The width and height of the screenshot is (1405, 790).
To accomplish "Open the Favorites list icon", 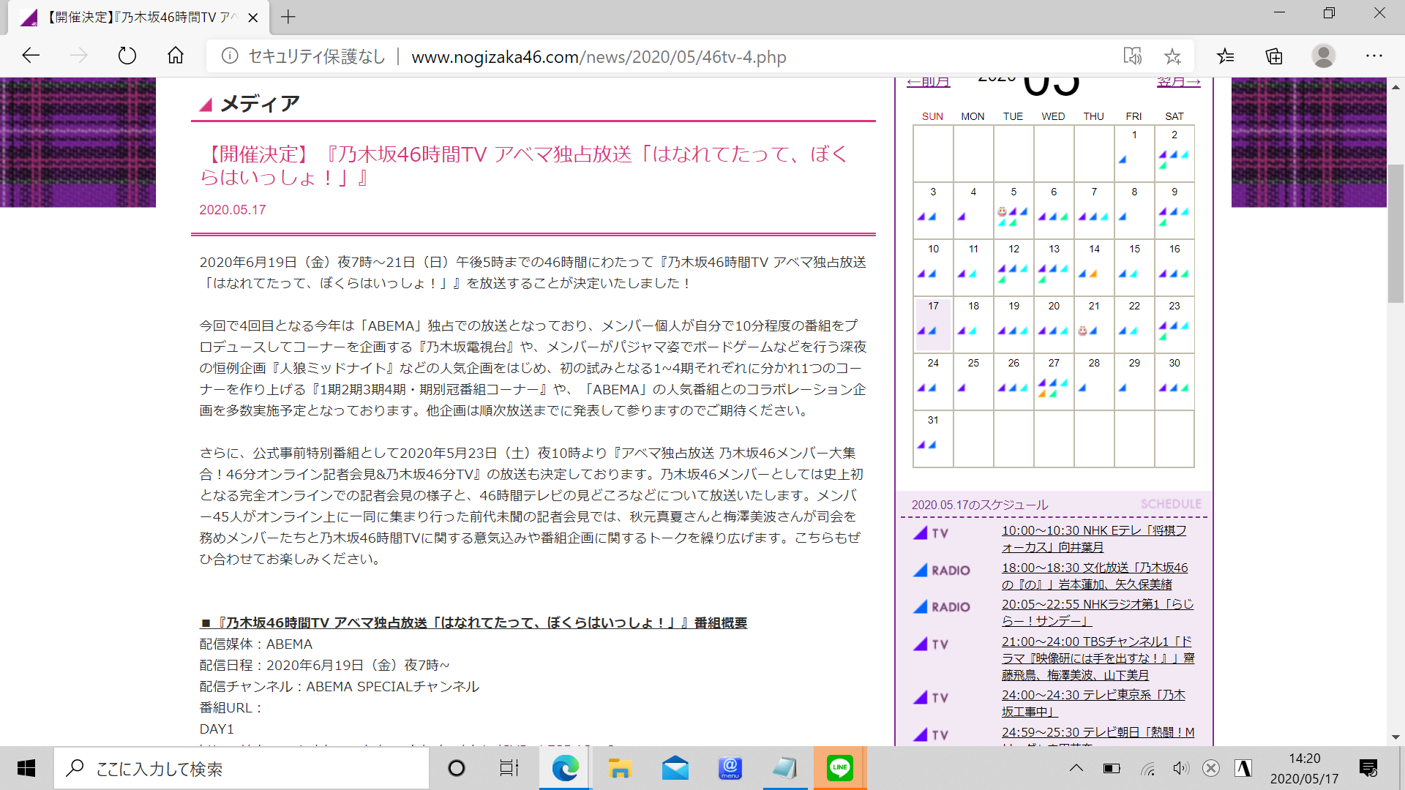I will (1225, 56).
